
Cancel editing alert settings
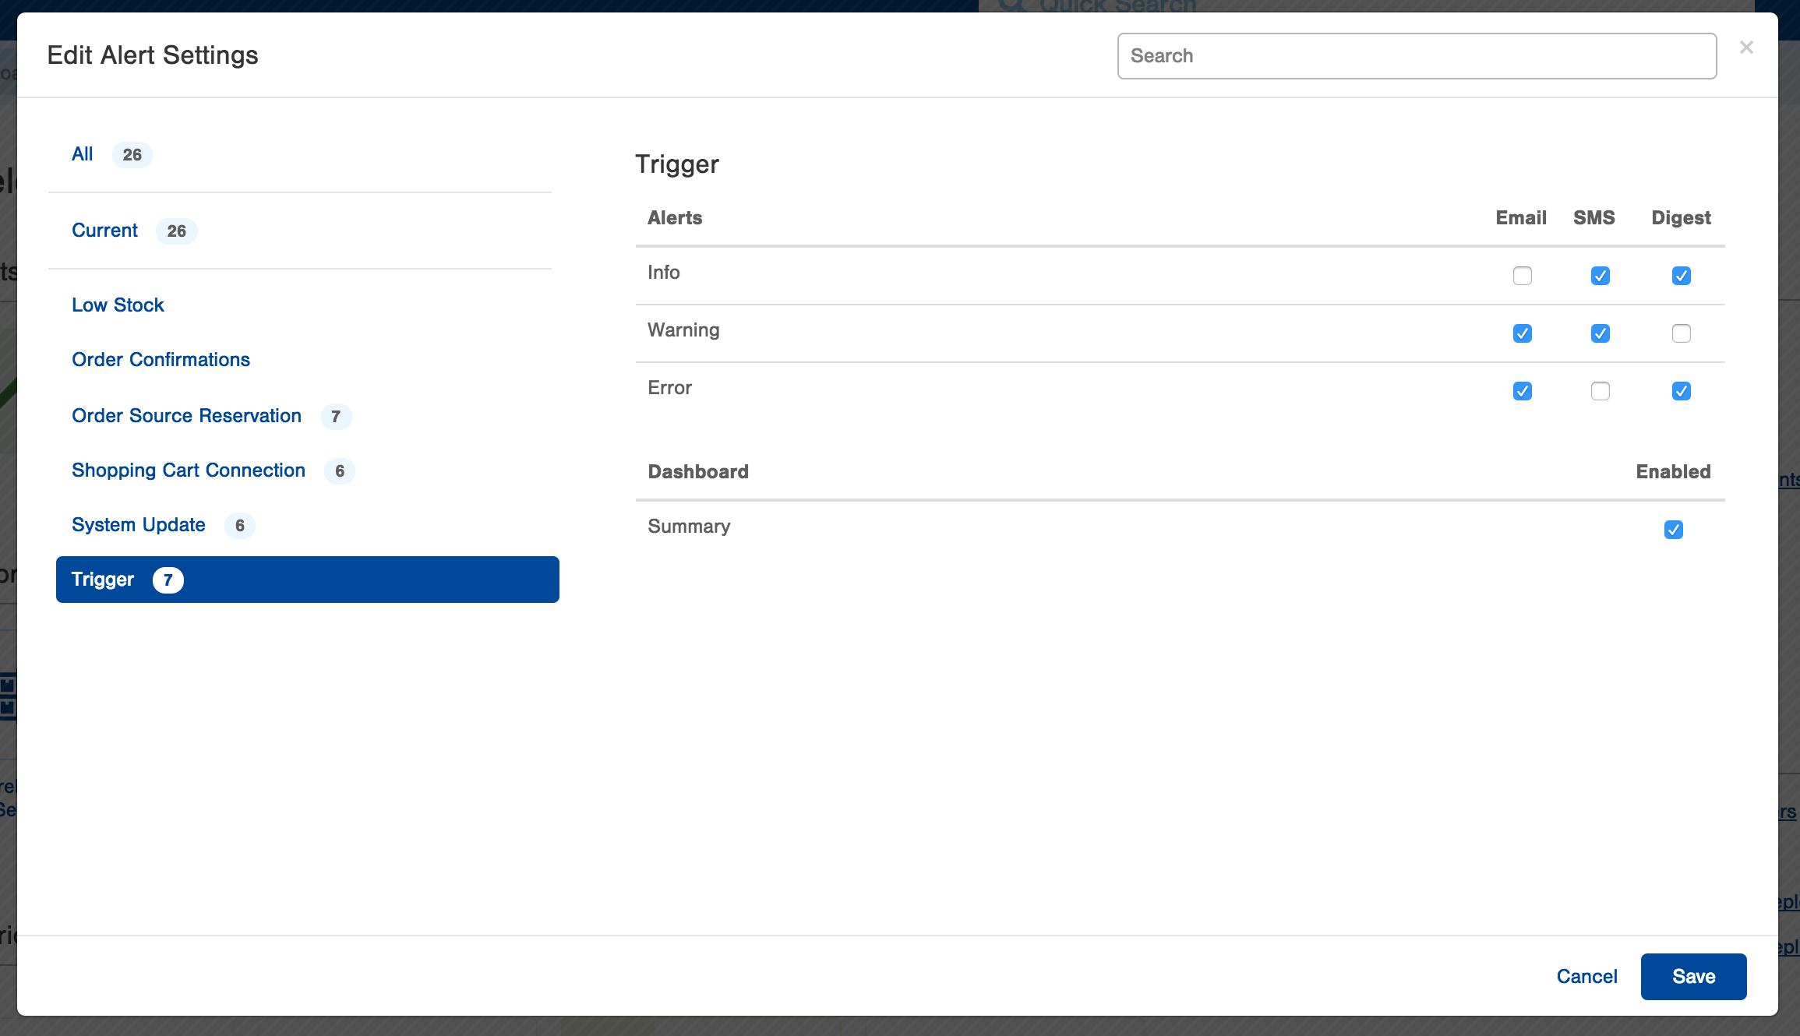(1586, 976)
